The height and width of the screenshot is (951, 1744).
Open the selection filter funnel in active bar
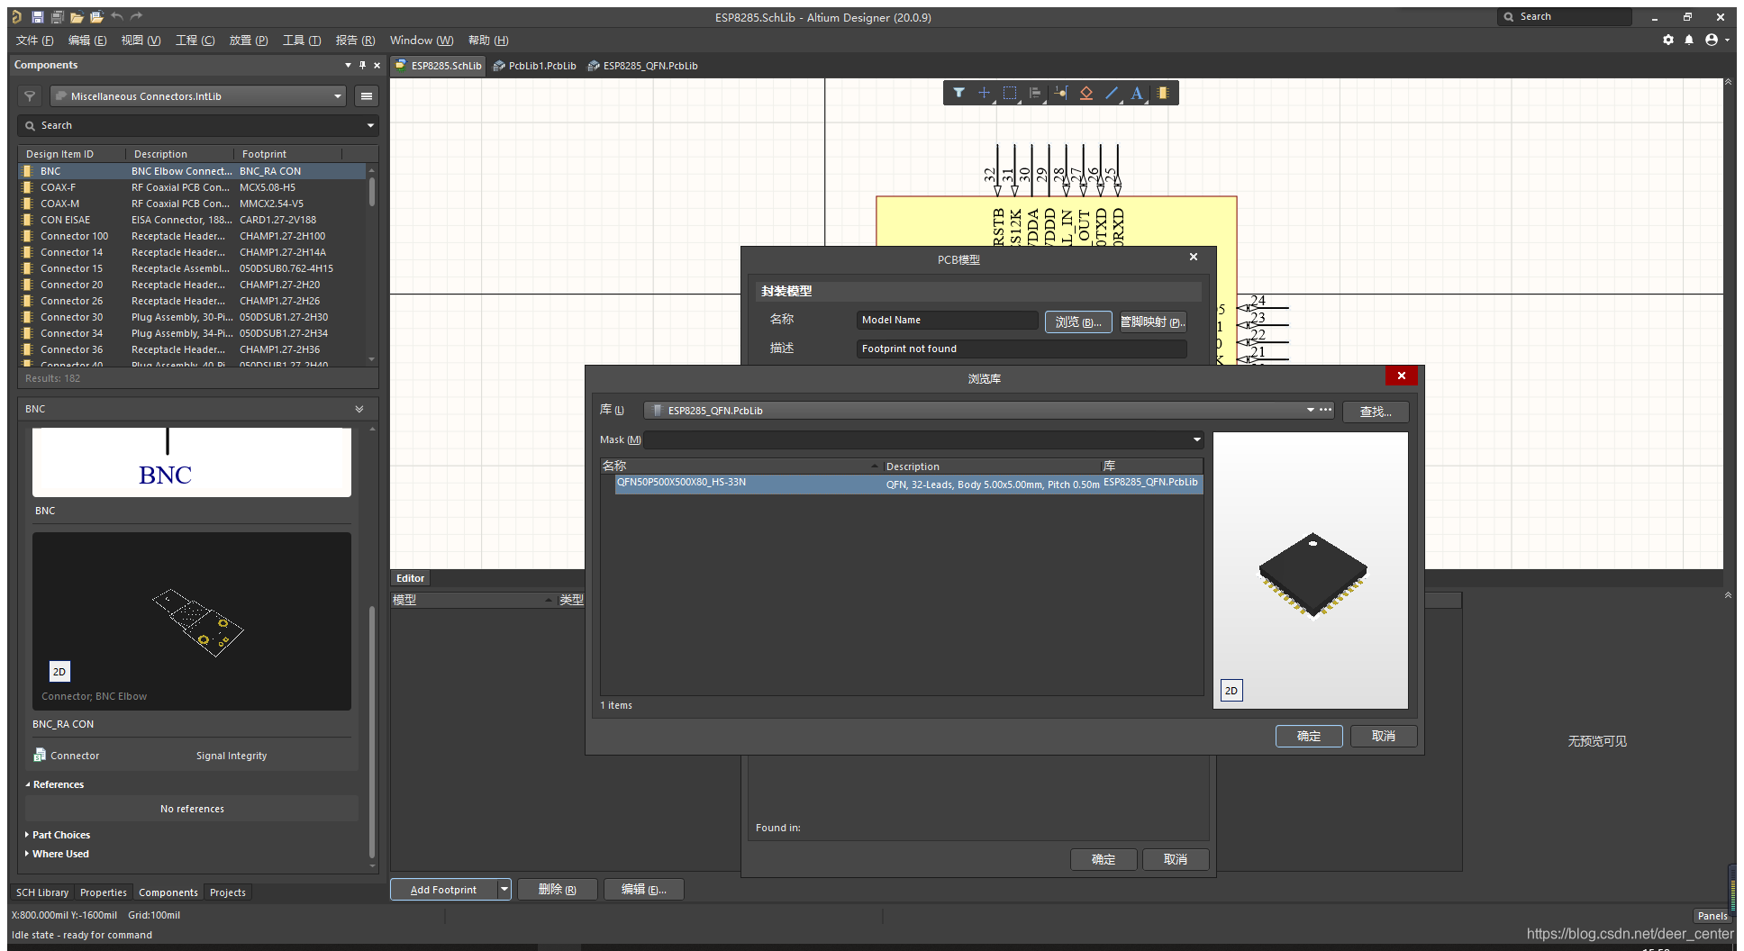[x=958, y=93]
